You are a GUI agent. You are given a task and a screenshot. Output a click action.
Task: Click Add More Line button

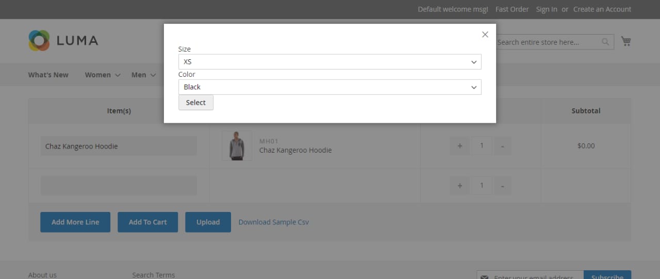[x=75, y=222]
